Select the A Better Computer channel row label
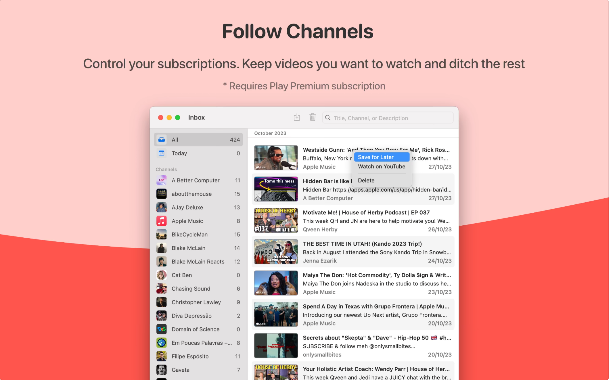 [x=196, y=181]
